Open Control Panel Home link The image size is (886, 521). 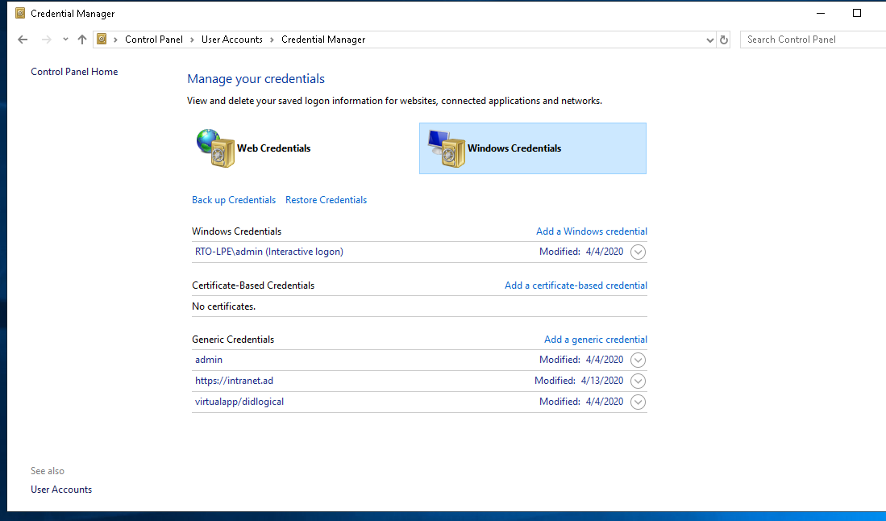[74, 72]
